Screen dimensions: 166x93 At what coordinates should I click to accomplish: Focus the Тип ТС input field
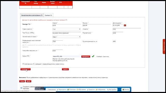(67, 33)
